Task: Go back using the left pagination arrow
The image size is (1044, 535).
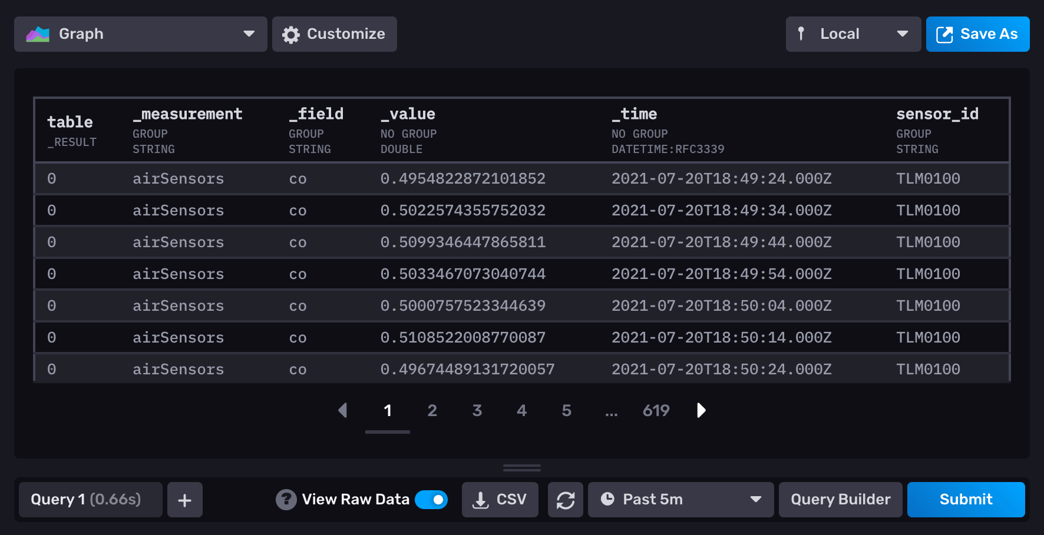Action: point(343,410)
